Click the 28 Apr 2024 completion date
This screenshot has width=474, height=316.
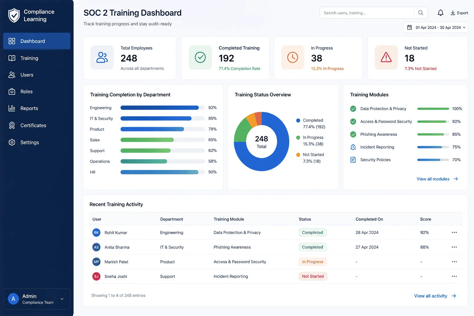367,232
